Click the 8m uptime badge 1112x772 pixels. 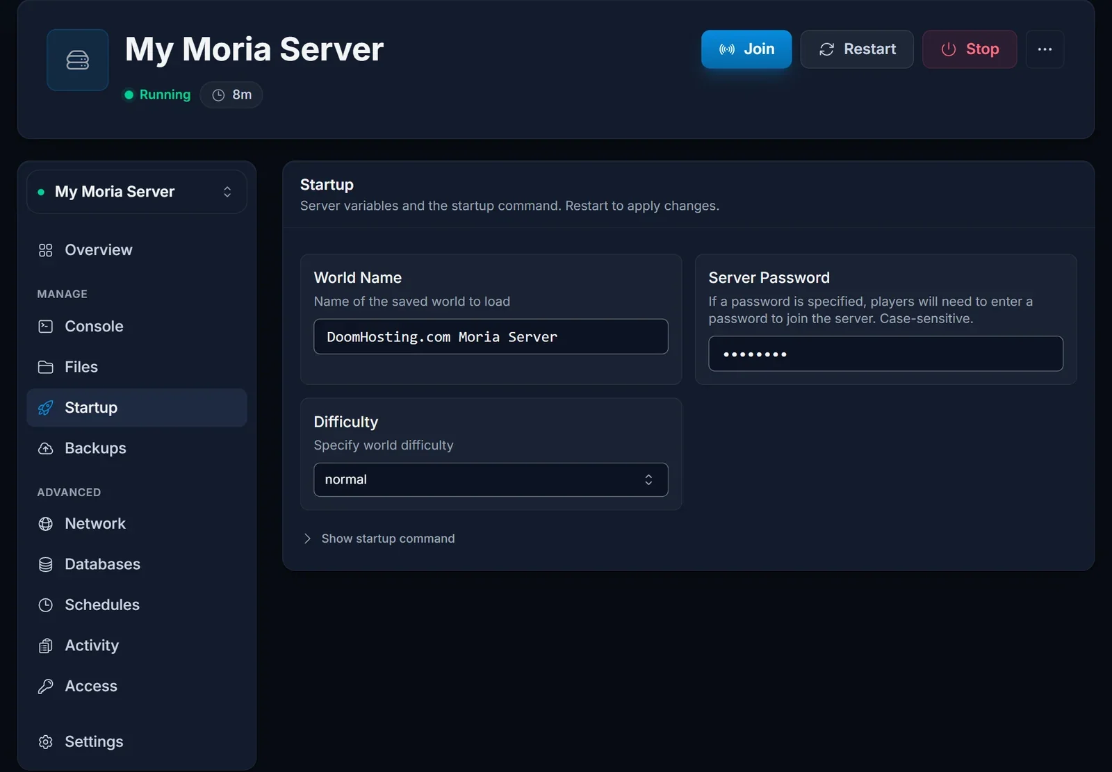coord(231,95)
